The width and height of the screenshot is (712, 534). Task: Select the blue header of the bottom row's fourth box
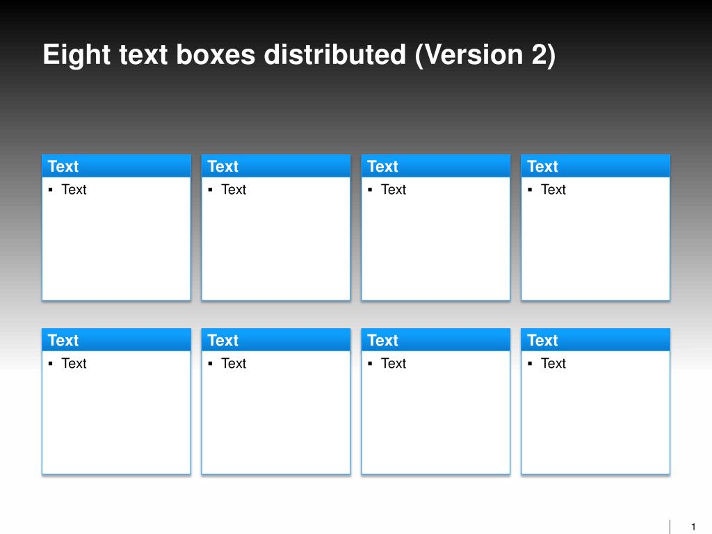tap(596, 340)
